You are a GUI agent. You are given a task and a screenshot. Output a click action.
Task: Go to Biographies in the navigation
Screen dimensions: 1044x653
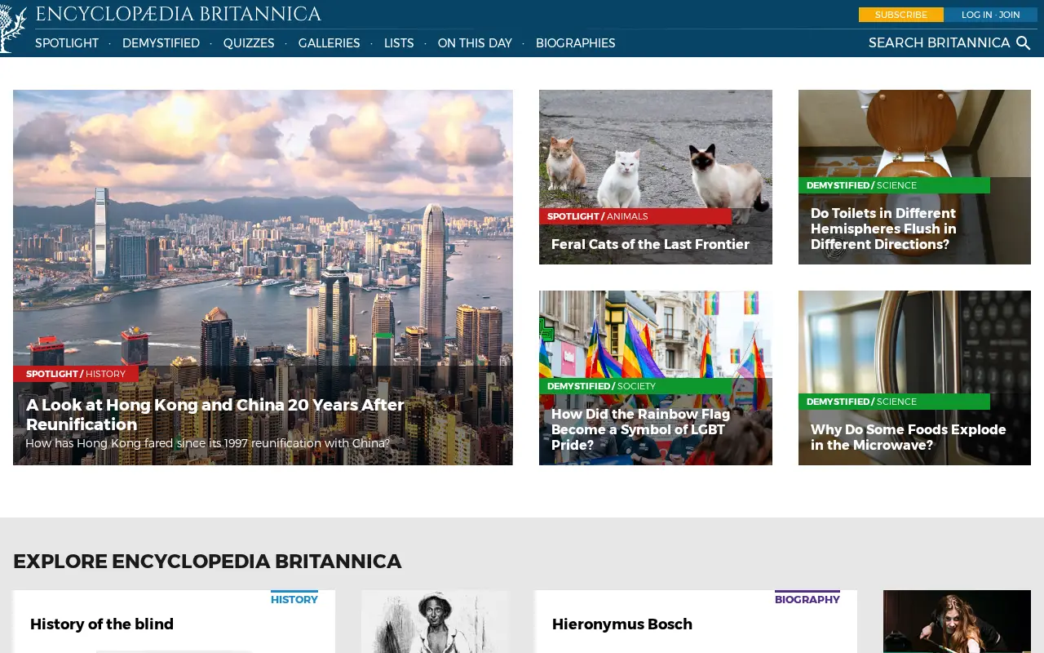point(576,43)
